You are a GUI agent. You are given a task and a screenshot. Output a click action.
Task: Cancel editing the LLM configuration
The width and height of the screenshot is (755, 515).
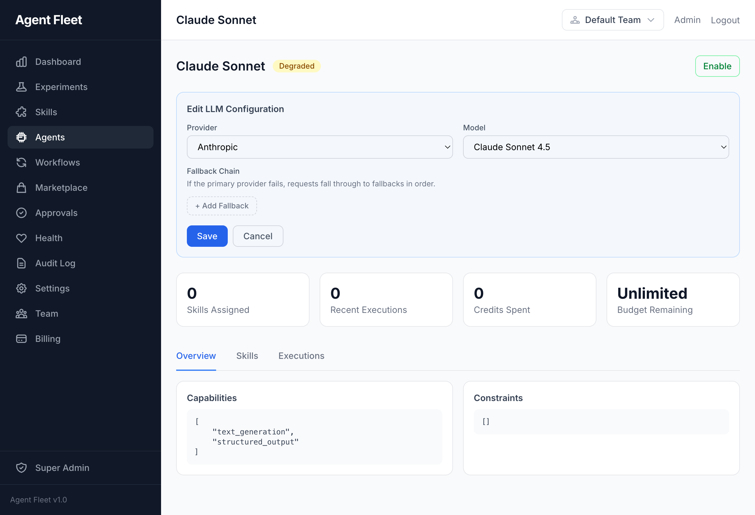(x=258, y=236)
